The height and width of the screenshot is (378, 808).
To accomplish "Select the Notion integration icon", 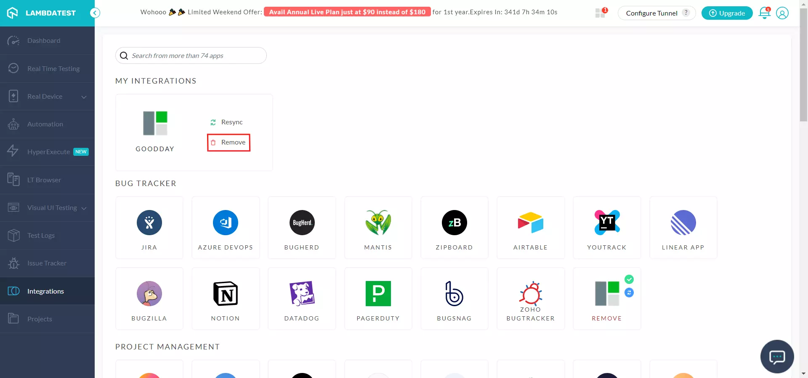I will pyautogui.click(x=226, y=294).
